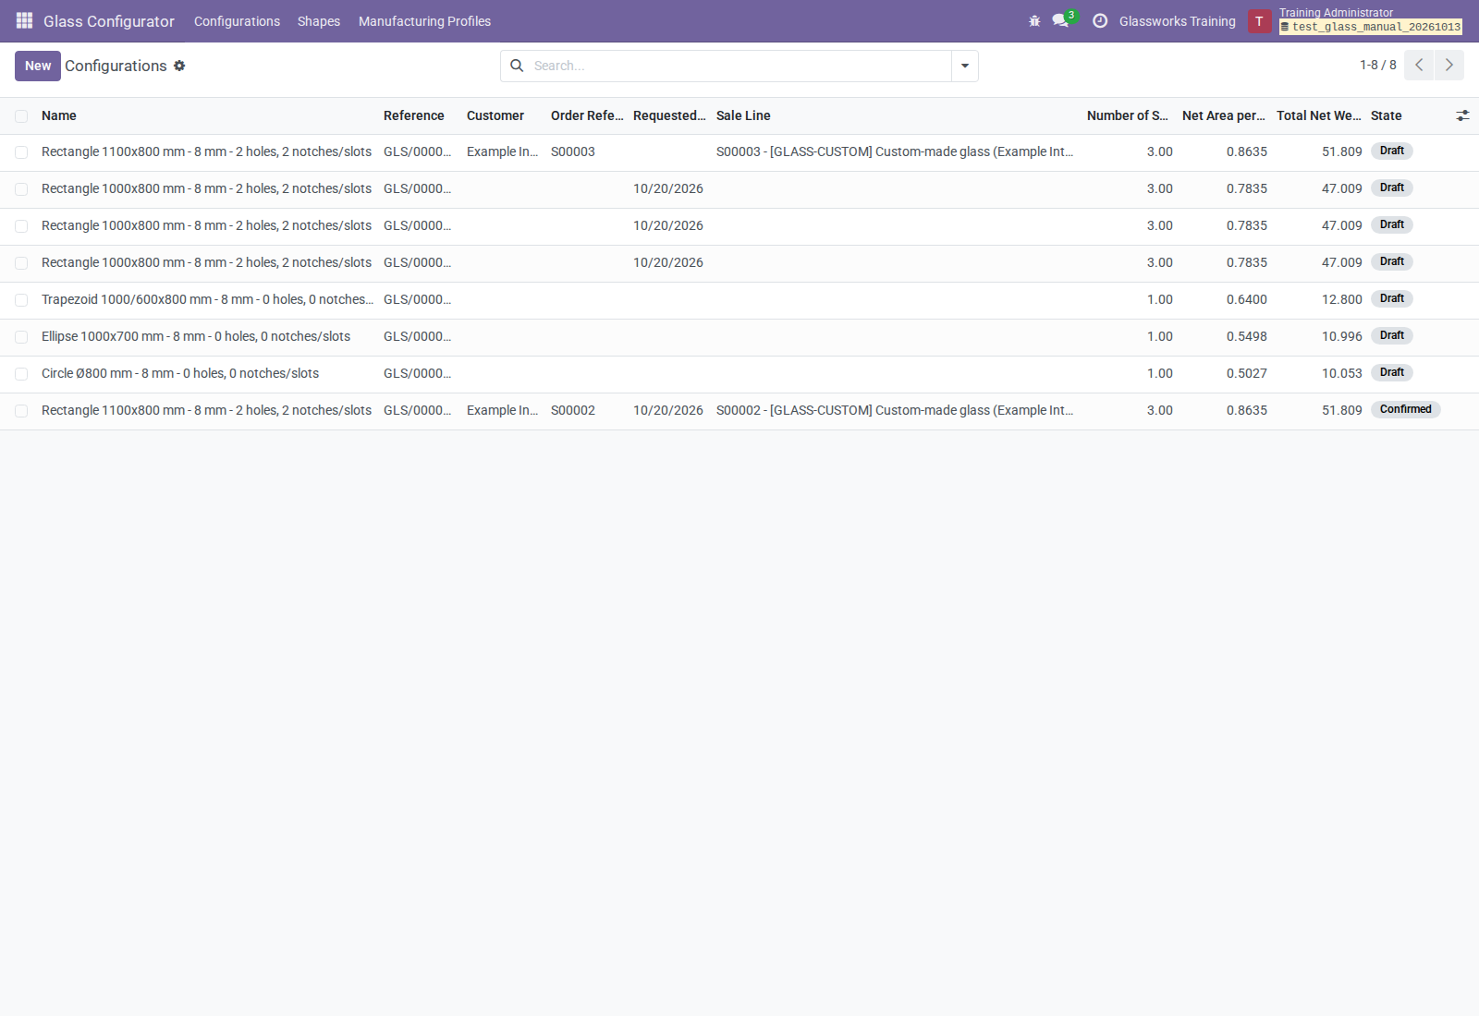The width and height of the screenshot is (1479, 1016).
Task: Open the activities clock icon
Action: click(1100, 20)
